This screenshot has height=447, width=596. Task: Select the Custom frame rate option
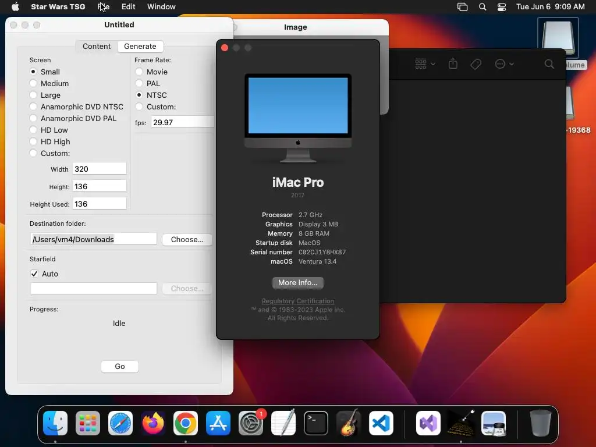coord(139,107)
